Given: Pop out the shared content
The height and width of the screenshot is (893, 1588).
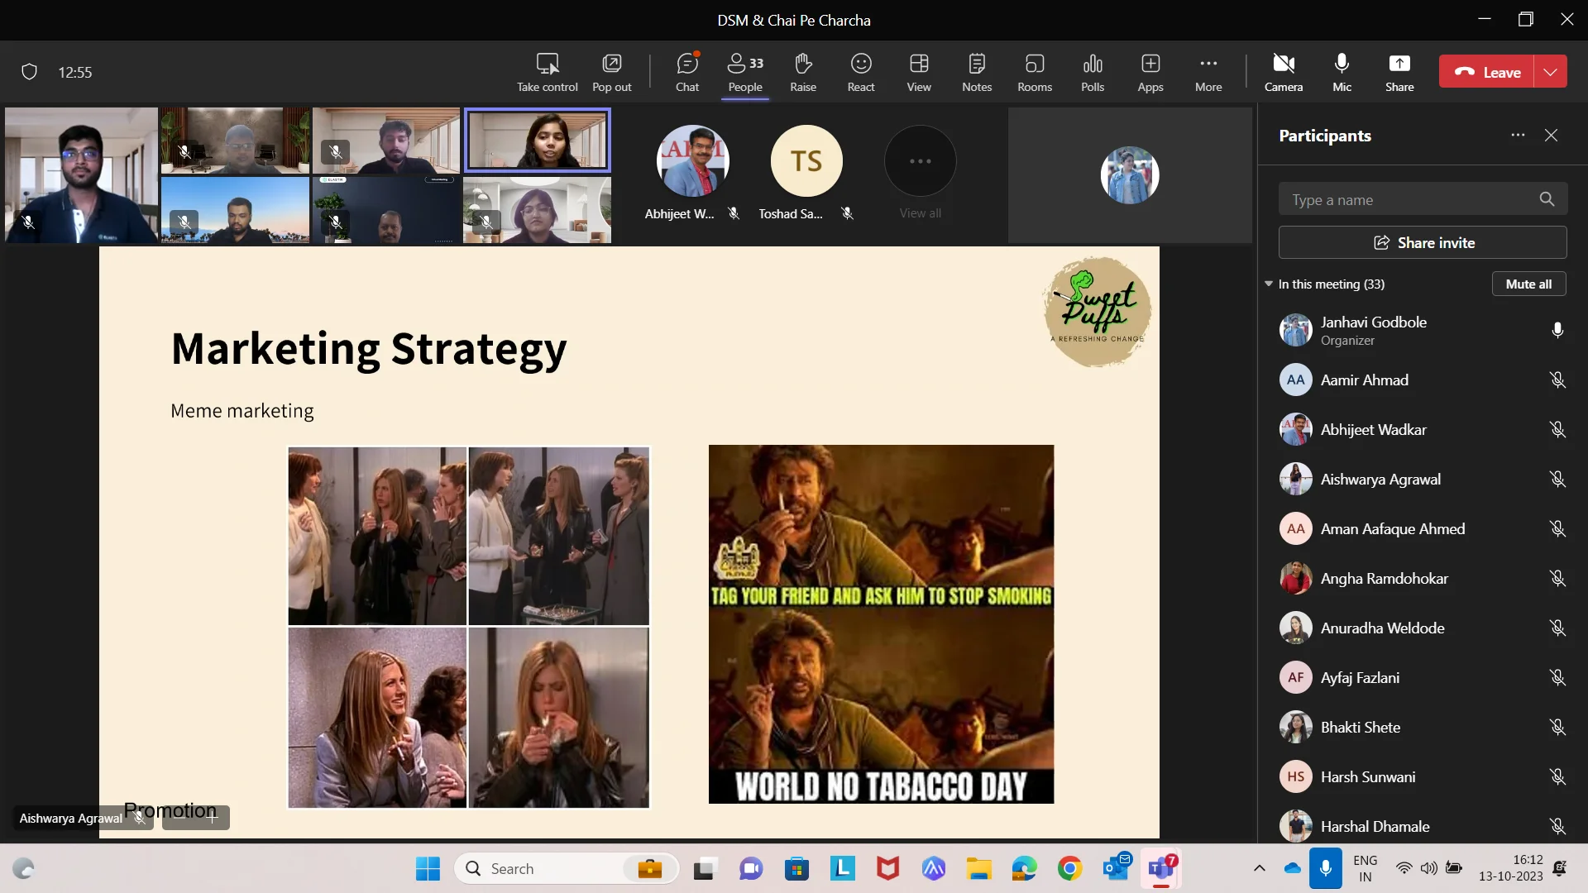Looking at the screenshot, I should coord(611,73).
